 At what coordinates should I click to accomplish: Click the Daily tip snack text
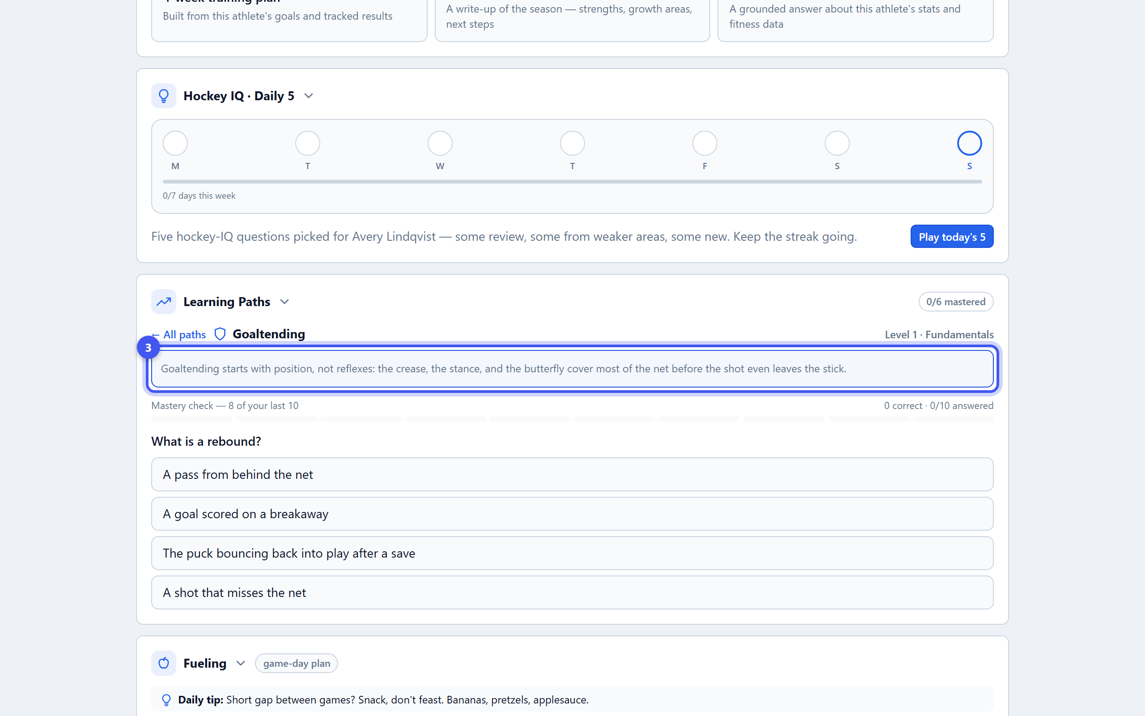pyautogui.click(x=407, y=700)
